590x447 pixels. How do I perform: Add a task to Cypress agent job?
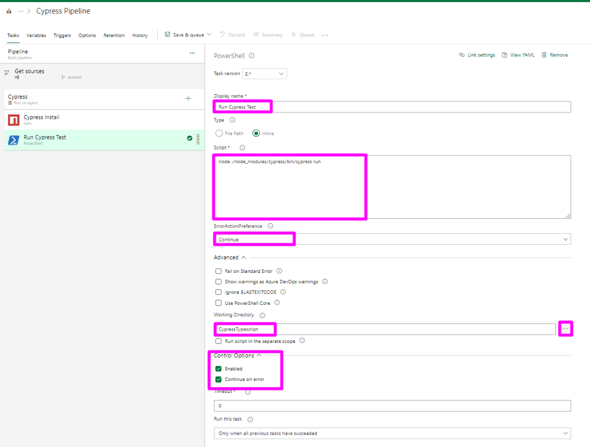point(188,99)
